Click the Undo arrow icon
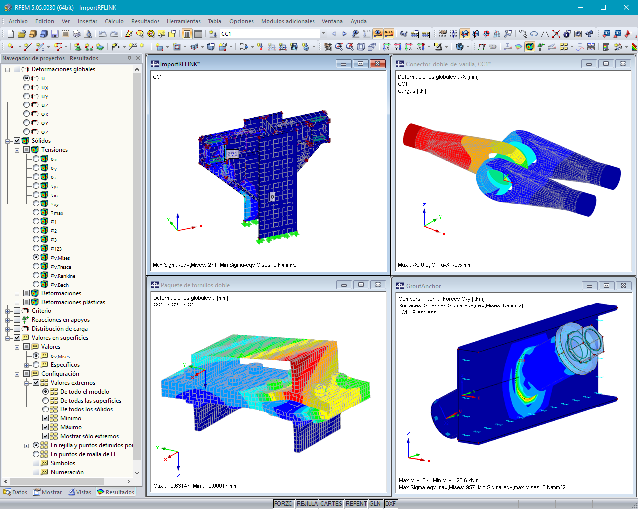 pos(103,34)
